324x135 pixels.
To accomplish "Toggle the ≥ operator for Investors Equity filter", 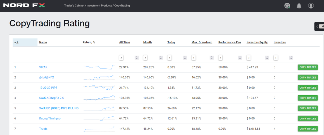I will pyautogui.click(x=249, y=58).
